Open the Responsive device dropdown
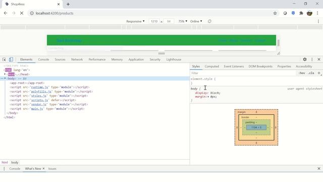This screenshot has width=323, height=182. point(135,21)
